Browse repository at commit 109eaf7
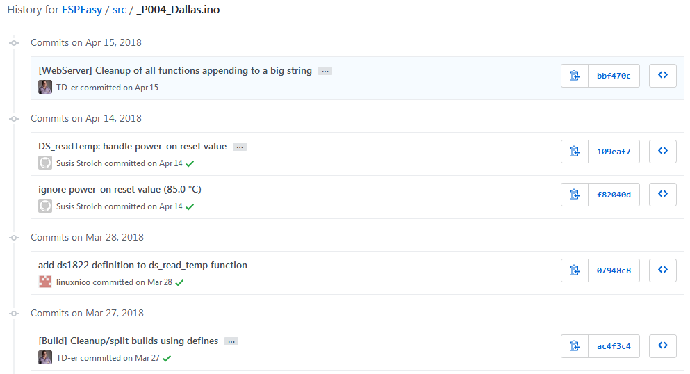The width and height of the screenshot is (690, 374). click(663, 152)
